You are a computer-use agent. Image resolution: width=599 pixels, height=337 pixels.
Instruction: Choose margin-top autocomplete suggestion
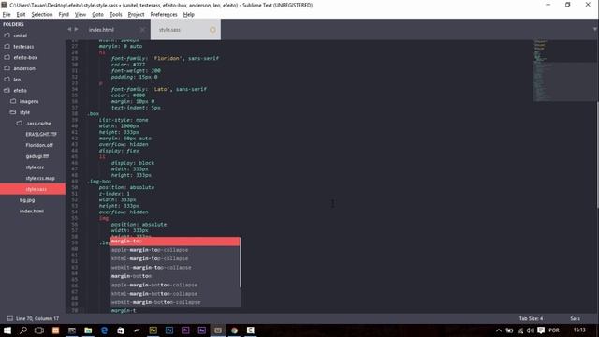tap(175, 242)
